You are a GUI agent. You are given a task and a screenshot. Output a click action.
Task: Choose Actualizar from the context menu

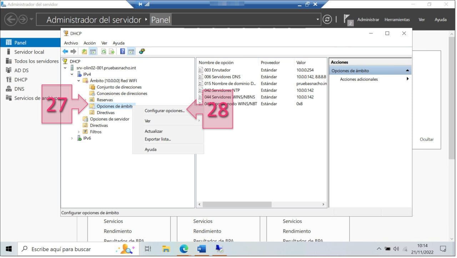pos(154,131)
